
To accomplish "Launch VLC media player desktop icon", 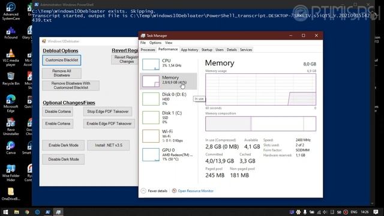I will click(x=11, y=58).
